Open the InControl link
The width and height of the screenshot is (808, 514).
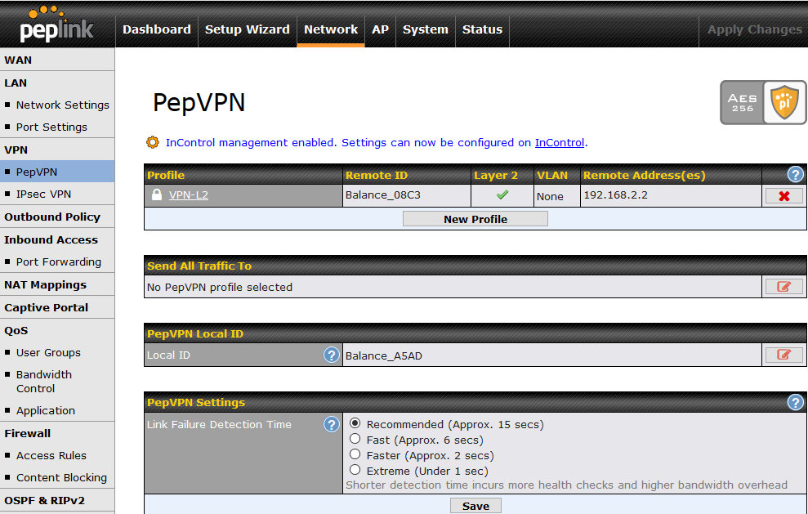560,143
